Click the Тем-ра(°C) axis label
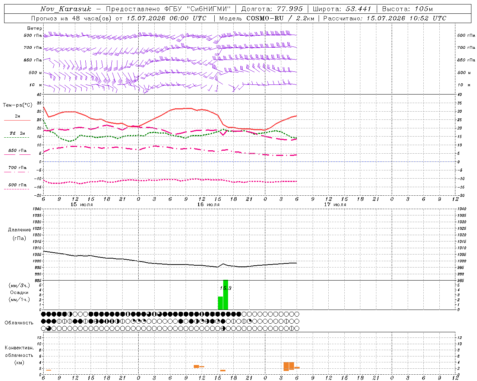The image size is (477, 381). point(18,105)
